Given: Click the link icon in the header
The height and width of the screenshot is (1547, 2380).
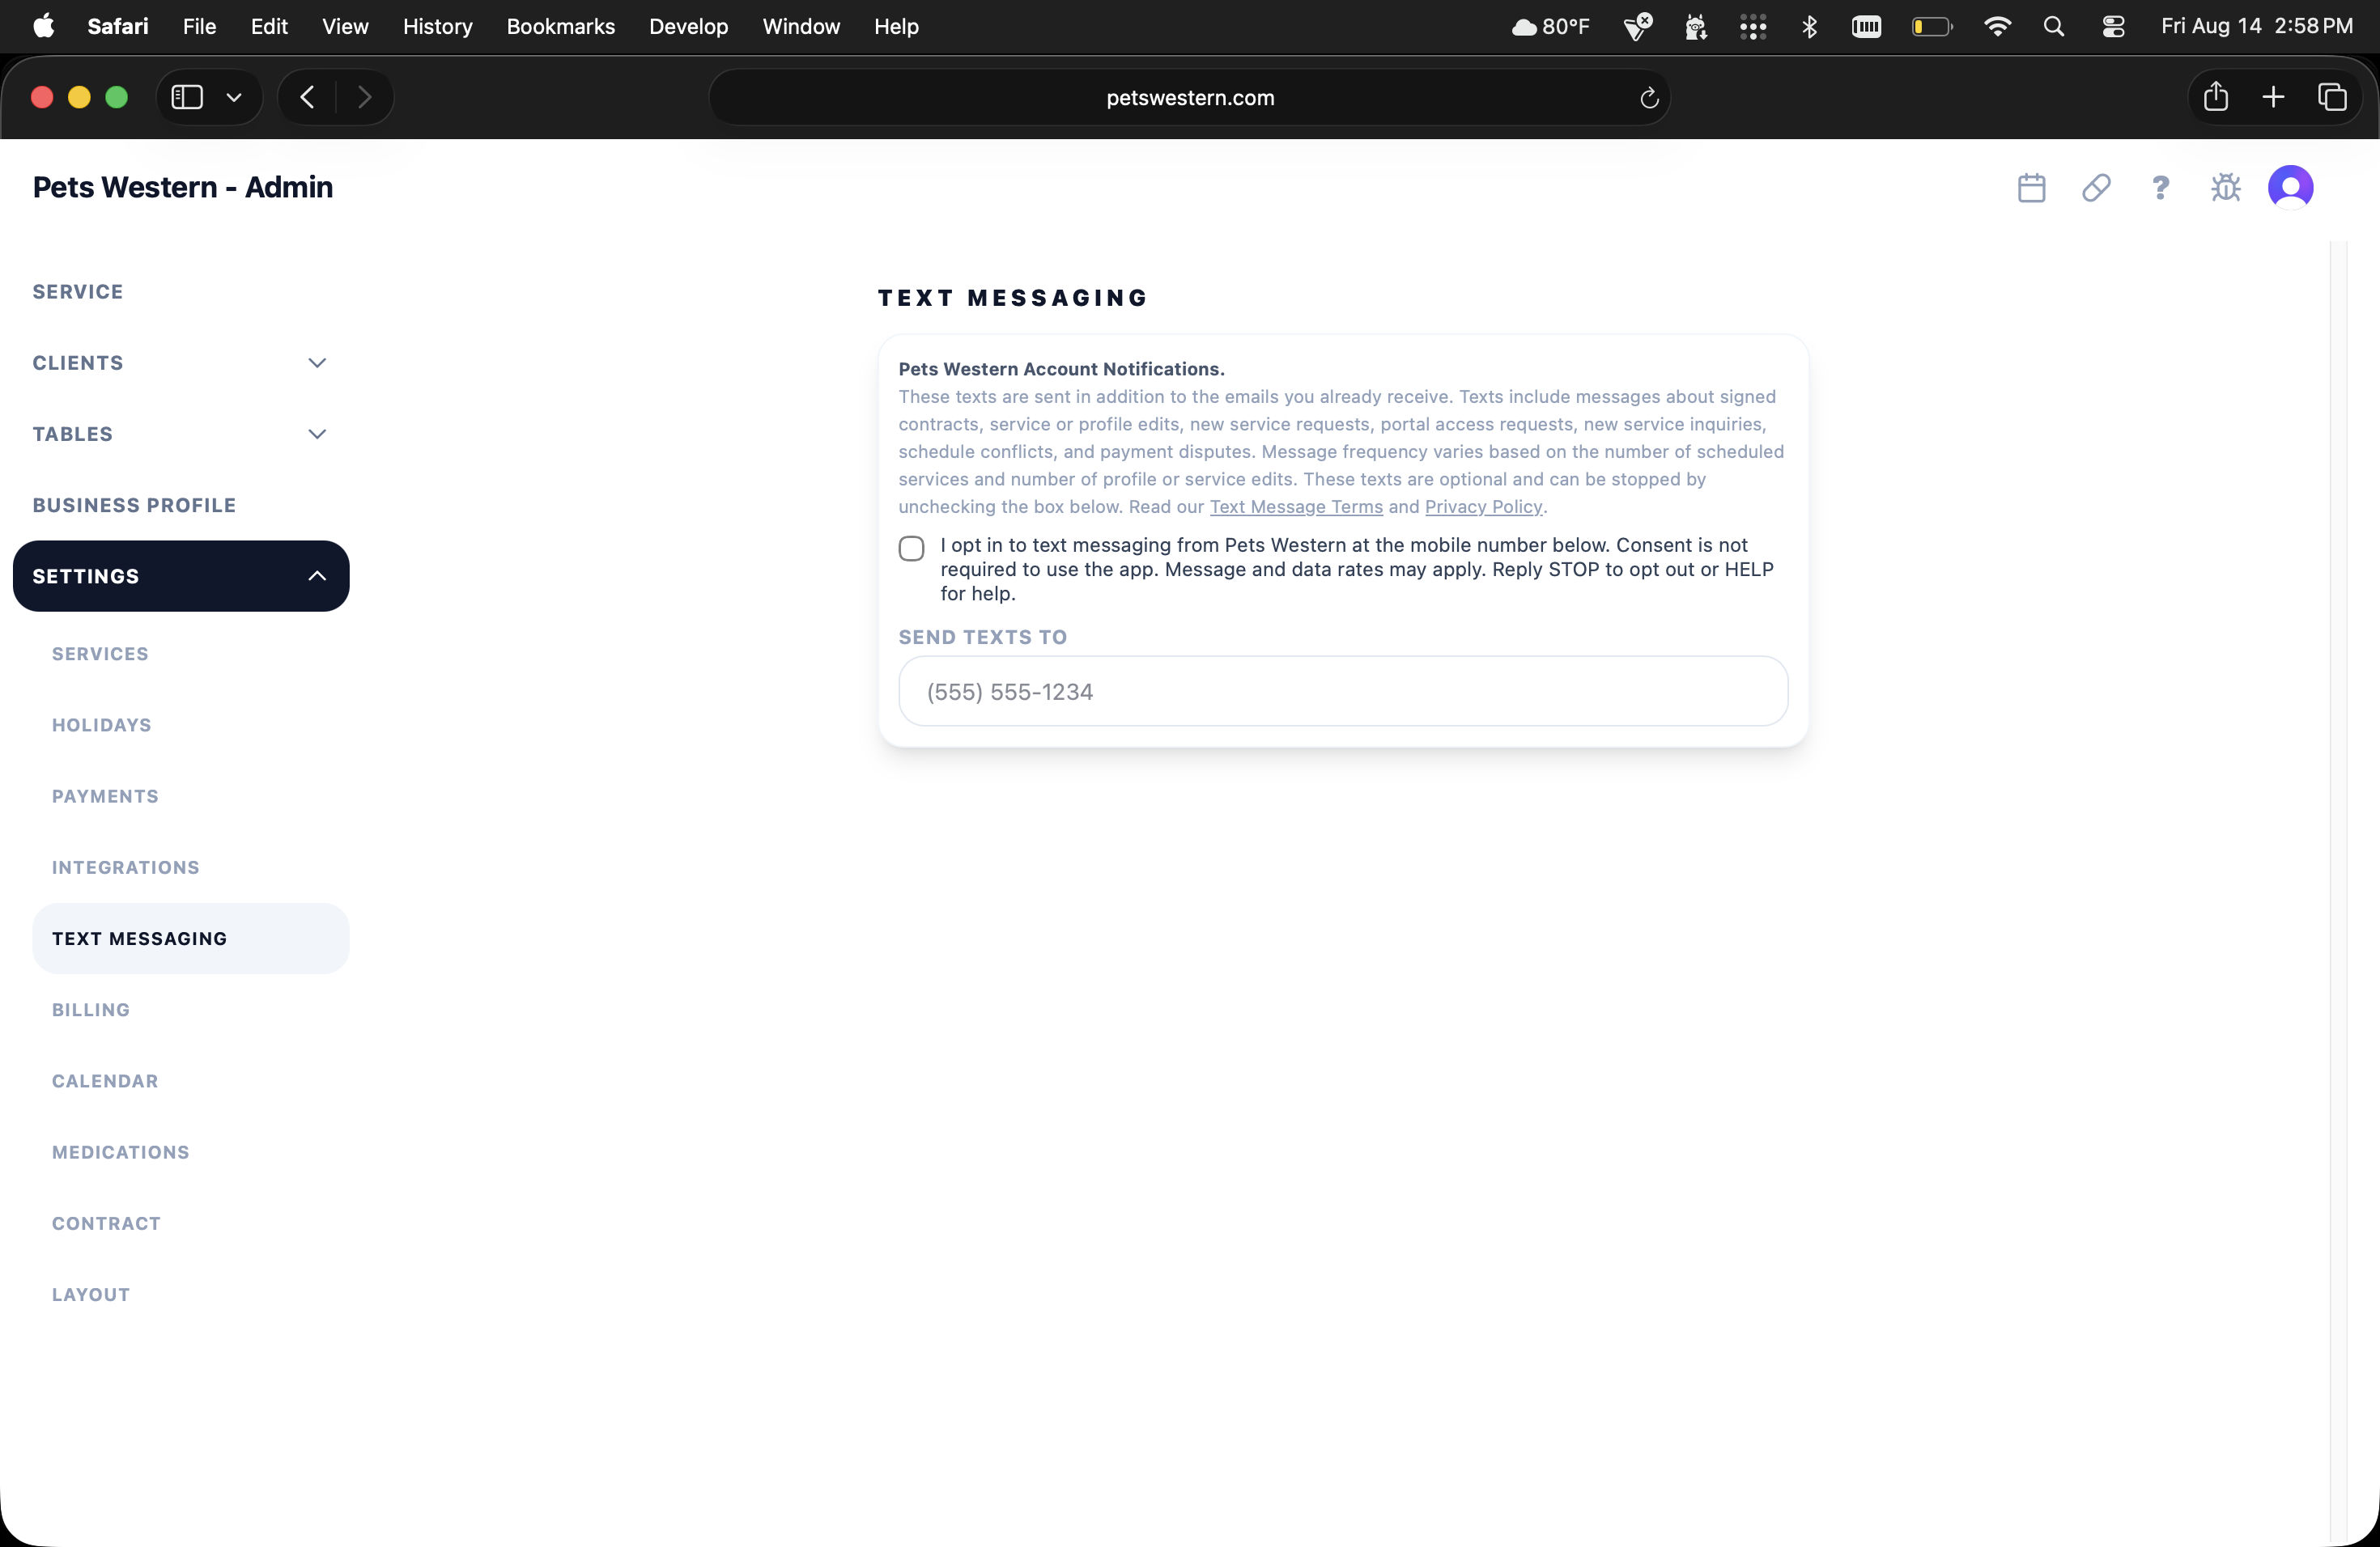Looking at the screenshot, I should (2096, 187).
